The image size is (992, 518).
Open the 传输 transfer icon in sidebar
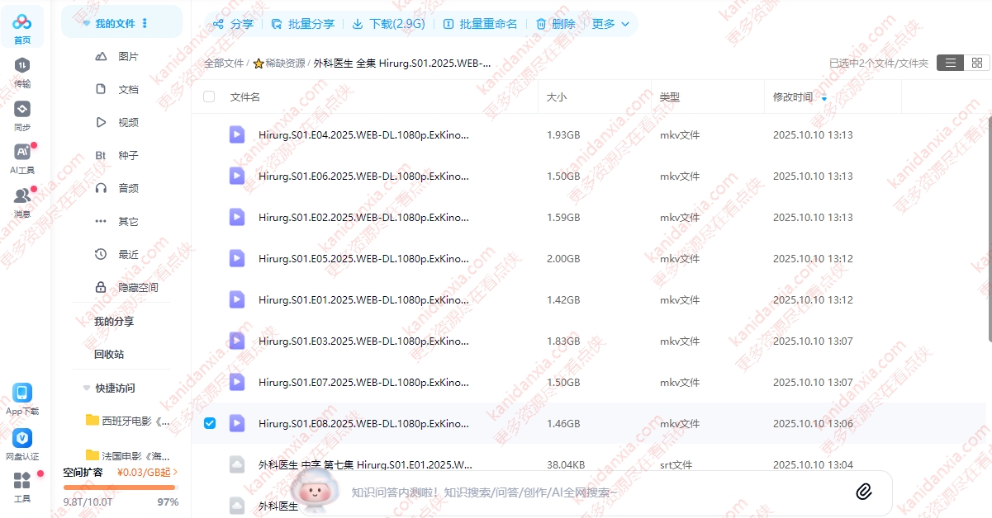click(x=22, y=66)
